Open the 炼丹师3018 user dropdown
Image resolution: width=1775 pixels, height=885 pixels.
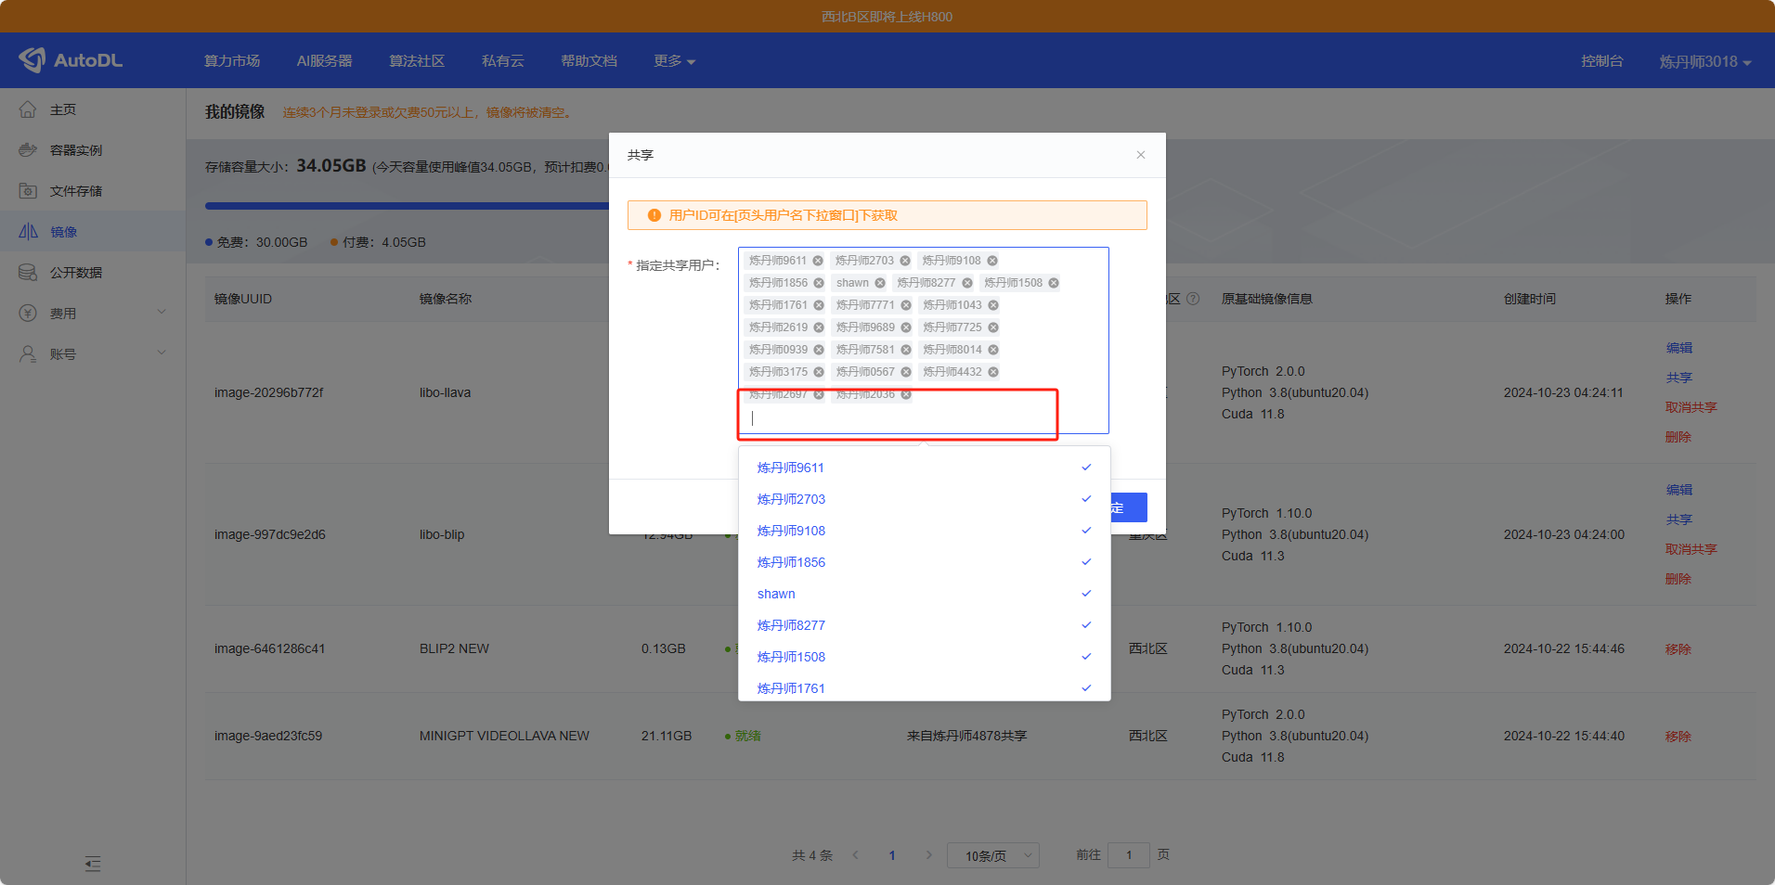pos(1705,61)
